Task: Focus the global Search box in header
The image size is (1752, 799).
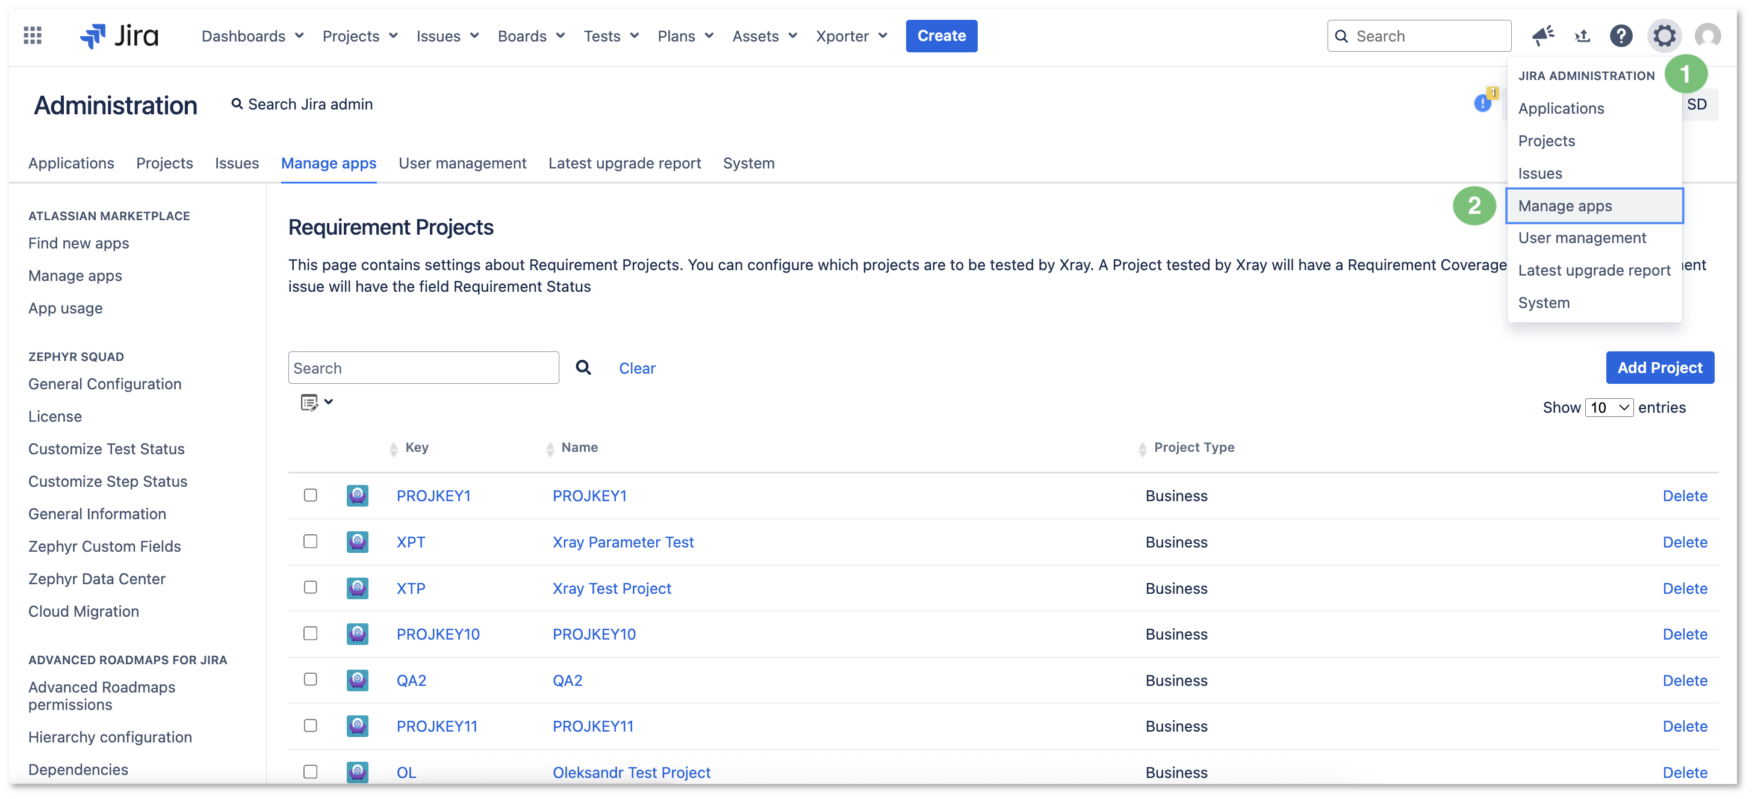Action: click(1418, 36)
